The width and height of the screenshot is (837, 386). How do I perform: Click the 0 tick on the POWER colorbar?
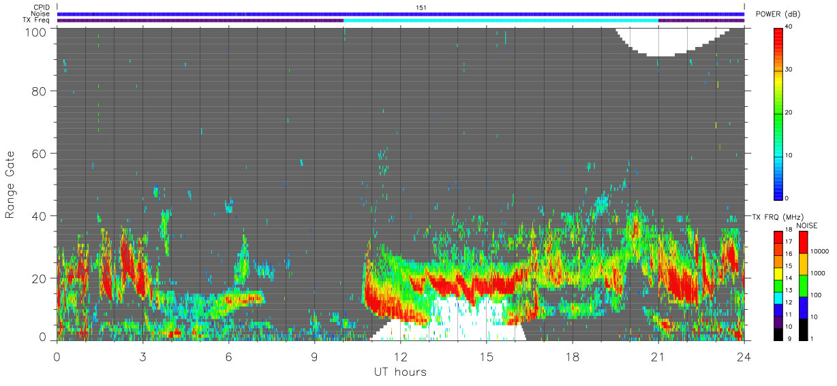[x=787, y=198]
